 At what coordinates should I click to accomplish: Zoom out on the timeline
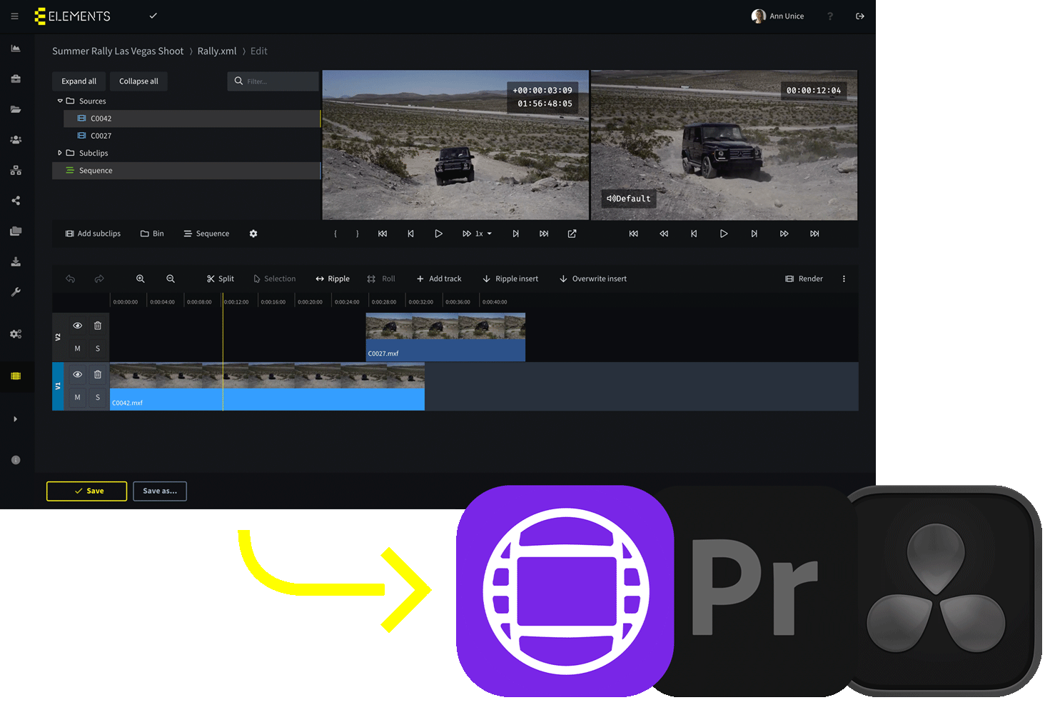(171, 279)
